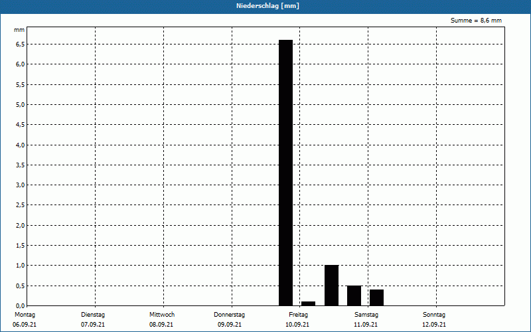Click the 'Niederschlag [mm]' chart title

pyautogui.click(x=267, y=6)
